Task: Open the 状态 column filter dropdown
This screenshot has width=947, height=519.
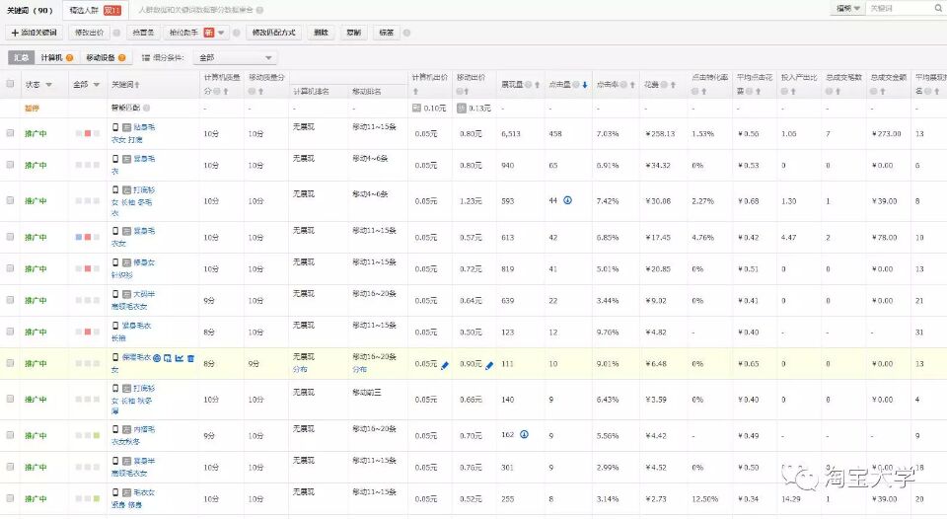Action: 49,85
